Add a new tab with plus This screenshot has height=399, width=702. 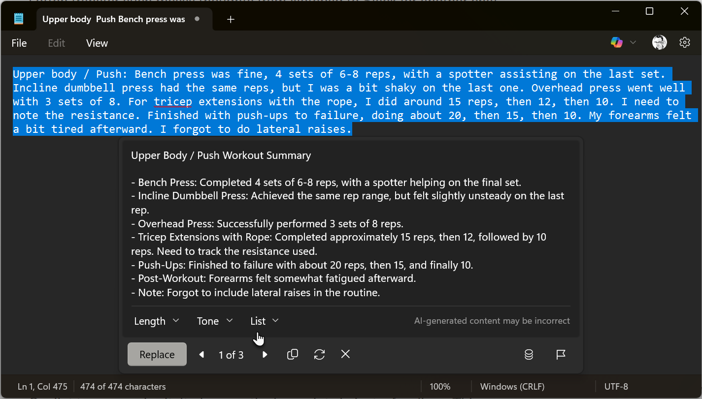coord(231,19)
